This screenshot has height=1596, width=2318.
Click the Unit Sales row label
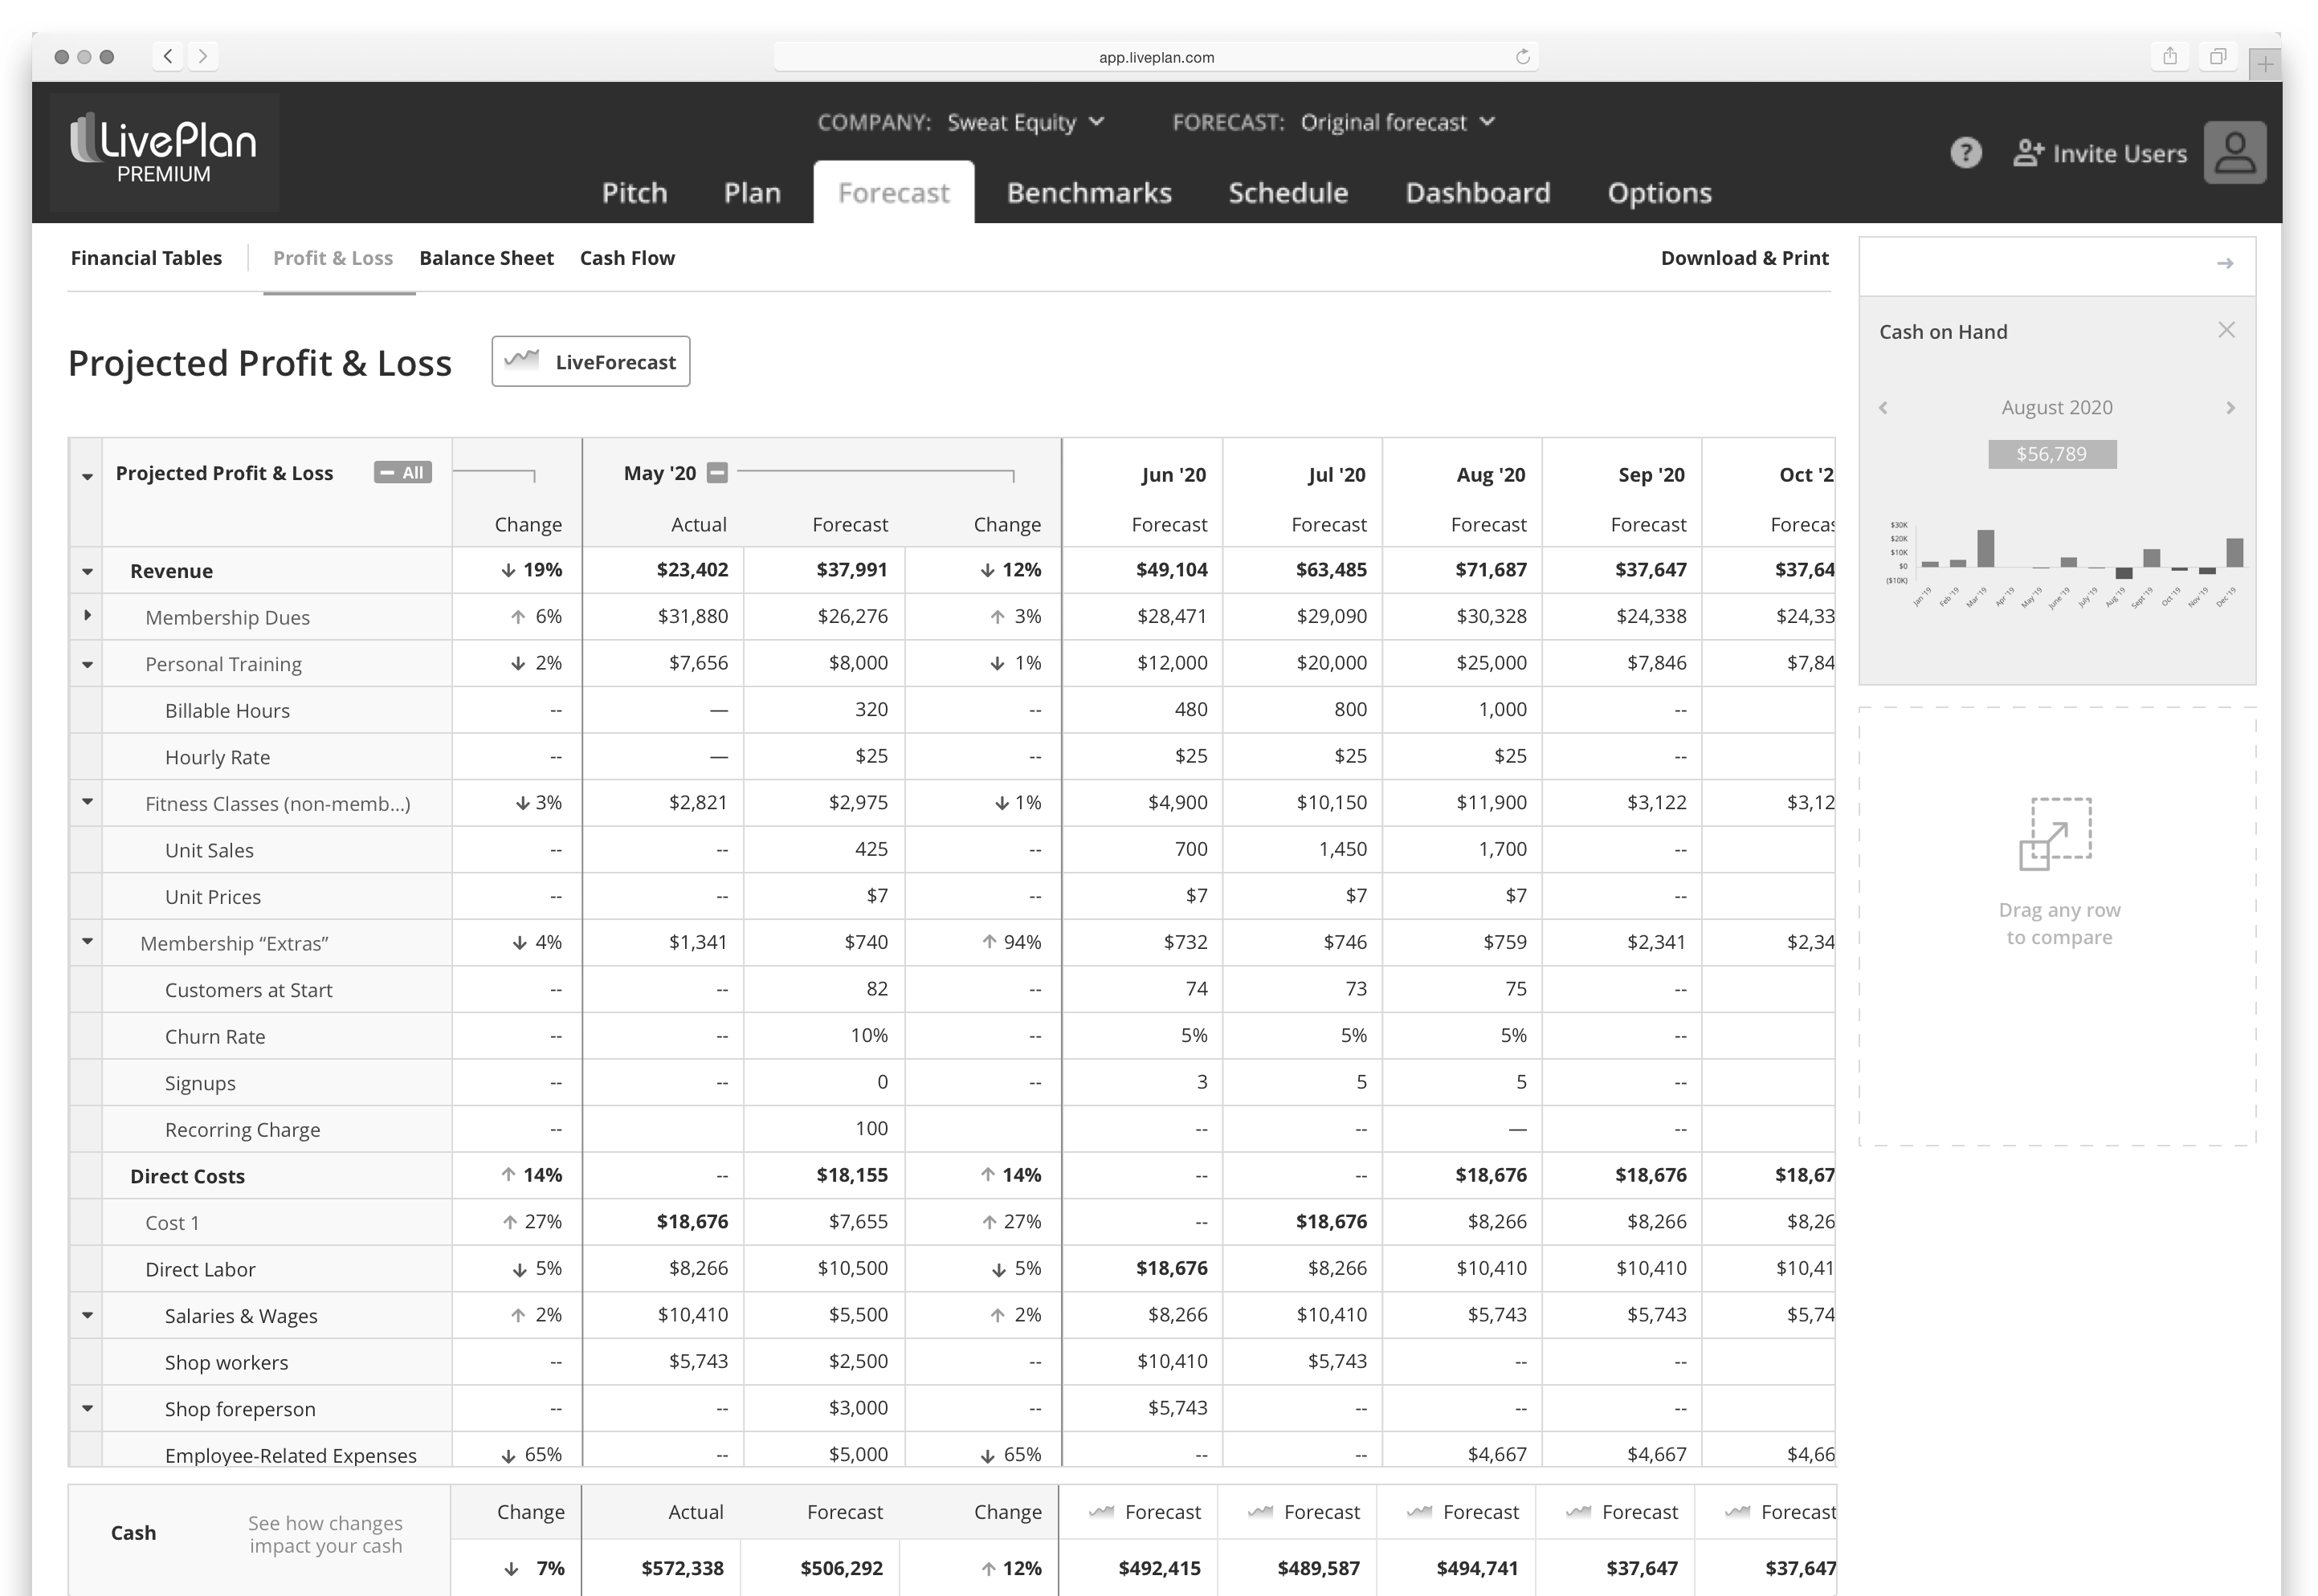pos(209,851)
